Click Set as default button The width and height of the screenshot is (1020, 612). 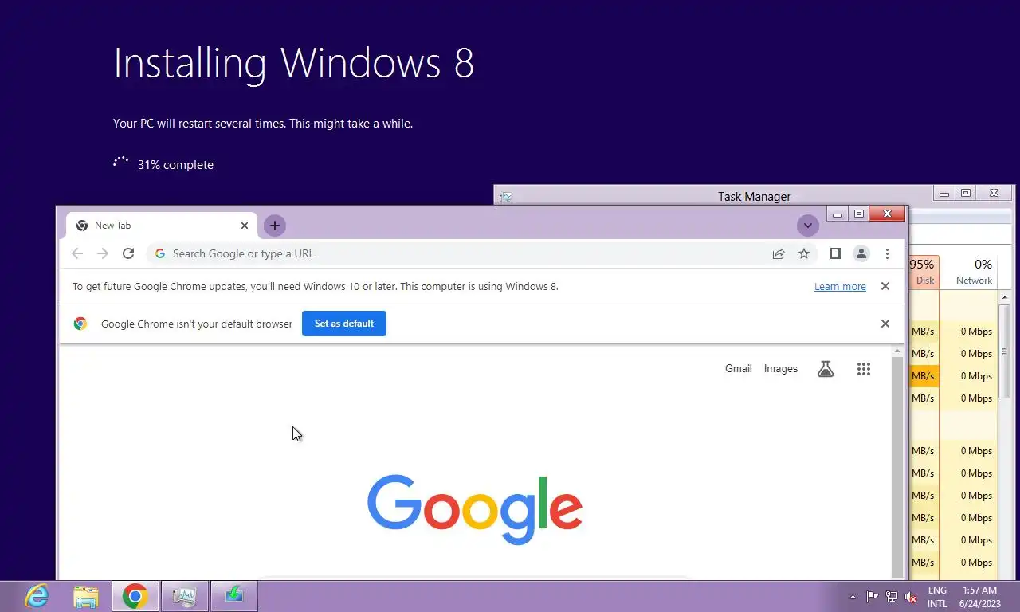(344, 324)
